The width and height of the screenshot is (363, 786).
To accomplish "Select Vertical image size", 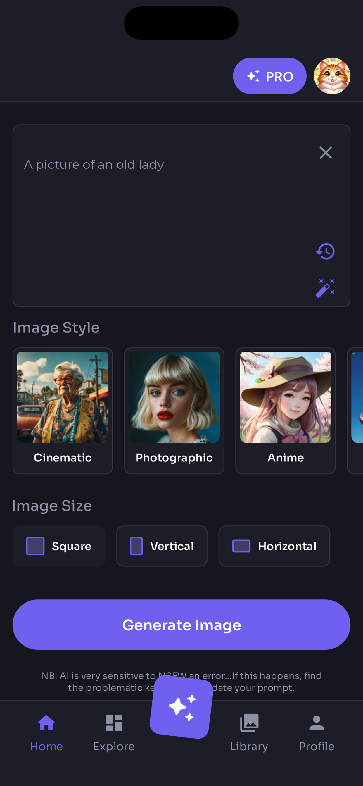I will [x=162, y=546].
